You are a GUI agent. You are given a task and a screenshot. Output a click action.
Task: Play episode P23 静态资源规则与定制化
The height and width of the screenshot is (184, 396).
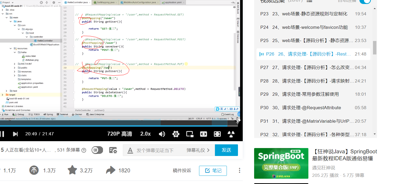(313, 14)
